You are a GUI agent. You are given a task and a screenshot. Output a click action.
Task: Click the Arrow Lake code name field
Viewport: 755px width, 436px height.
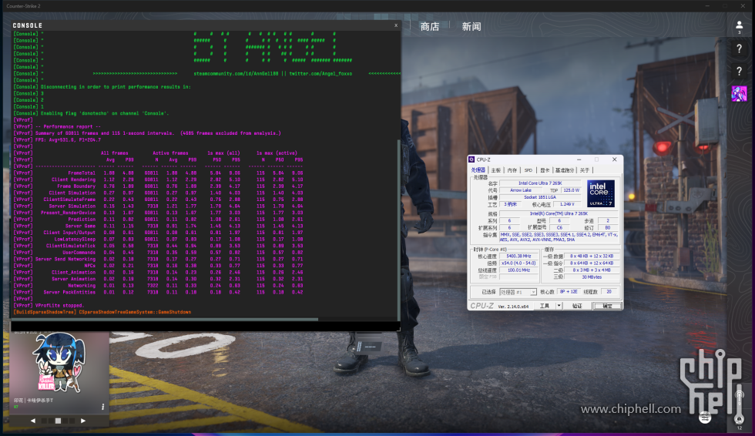521,190
